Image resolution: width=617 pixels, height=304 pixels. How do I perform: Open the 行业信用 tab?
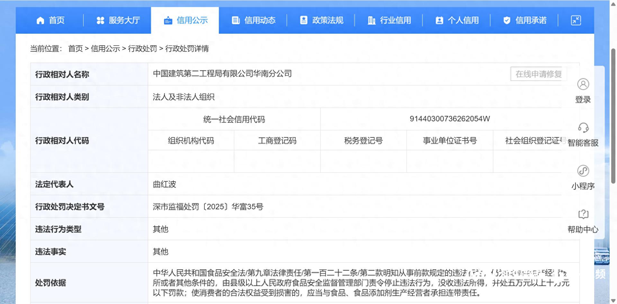(389, 21)
